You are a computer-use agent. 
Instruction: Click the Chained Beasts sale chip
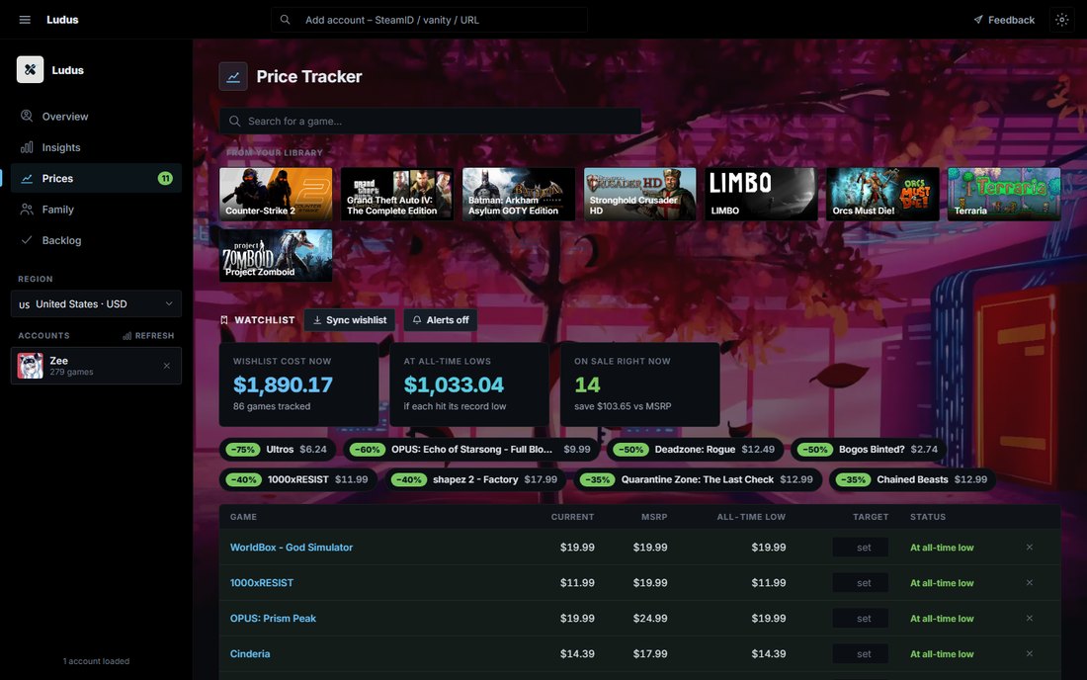912,479
